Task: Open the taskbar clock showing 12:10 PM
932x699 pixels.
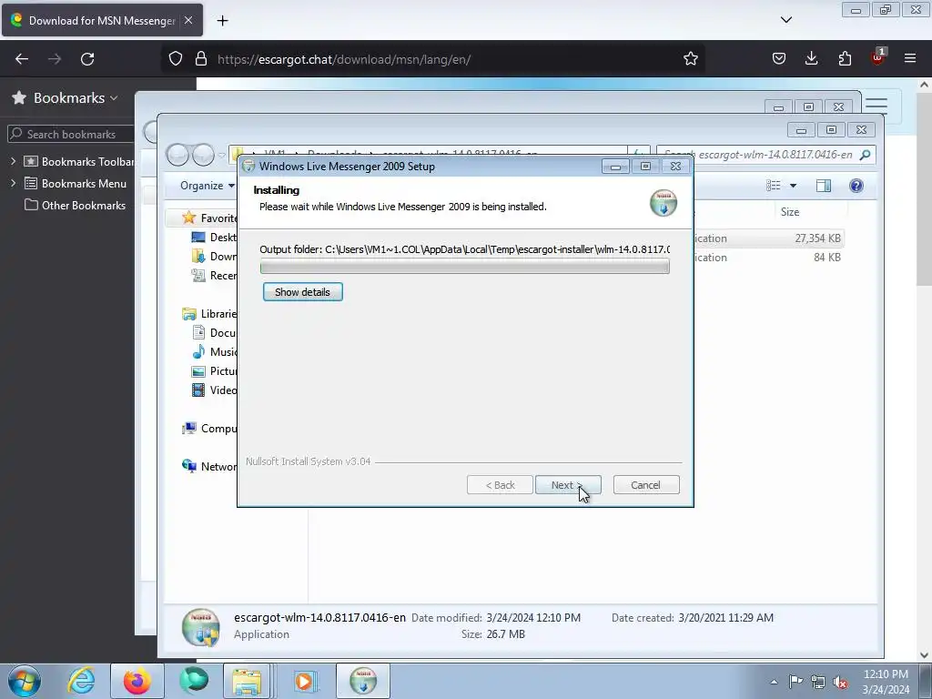Action: coord(886,681)
